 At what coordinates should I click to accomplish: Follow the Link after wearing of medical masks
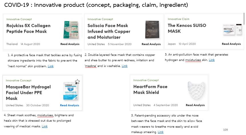[x=45, y=126]
